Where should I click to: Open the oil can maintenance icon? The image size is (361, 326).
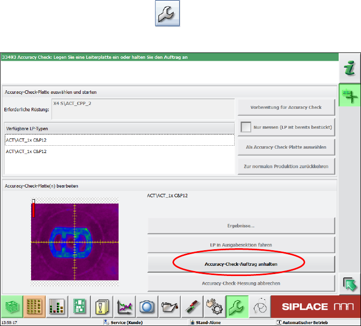tap(170, 307)
